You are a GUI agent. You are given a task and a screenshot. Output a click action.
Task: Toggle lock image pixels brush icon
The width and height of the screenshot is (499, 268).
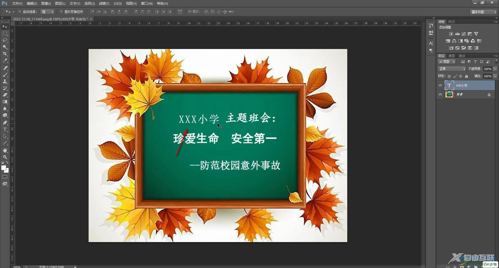[x=455, y=76]
